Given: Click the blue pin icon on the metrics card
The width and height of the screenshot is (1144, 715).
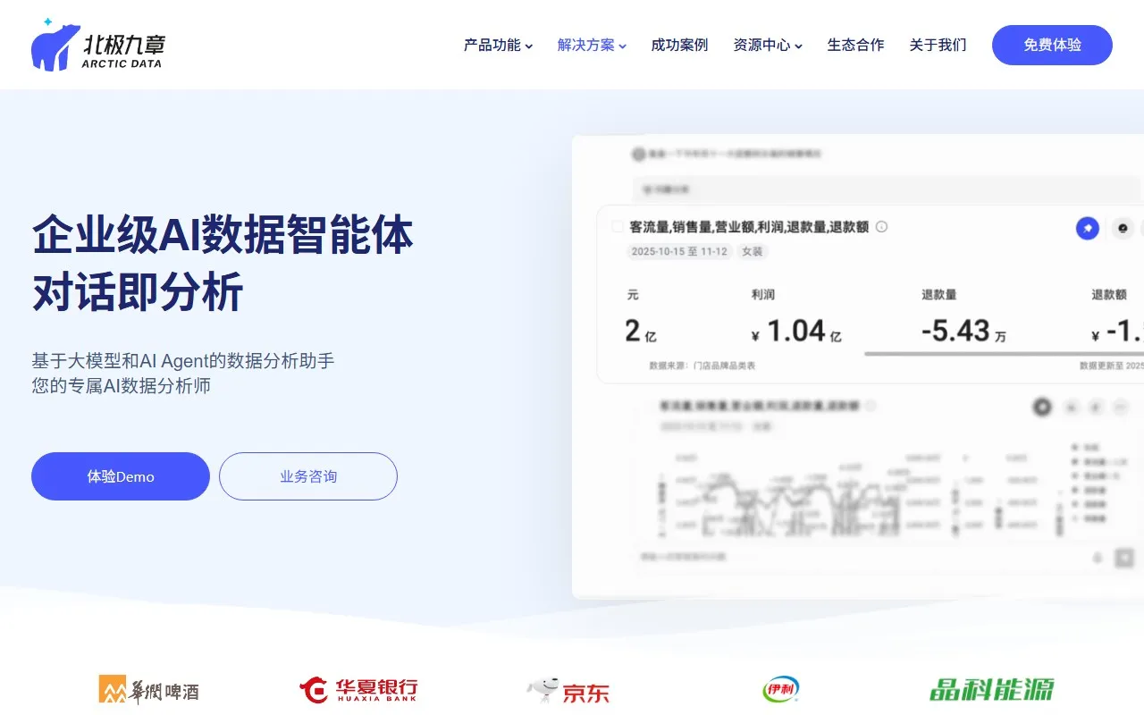Looking at the screenshot, I should tap(1087, 228).
